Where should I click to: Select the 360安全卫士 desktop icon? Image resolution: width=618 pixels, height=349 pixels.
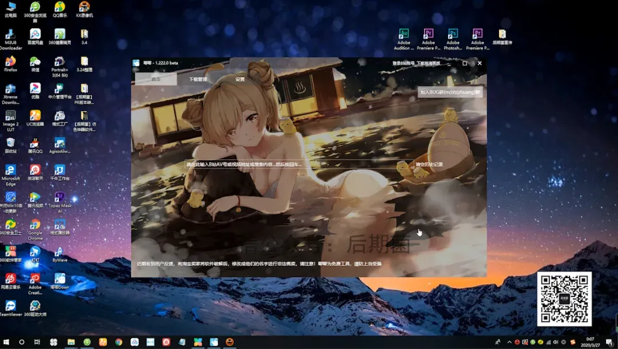(11, 227)
